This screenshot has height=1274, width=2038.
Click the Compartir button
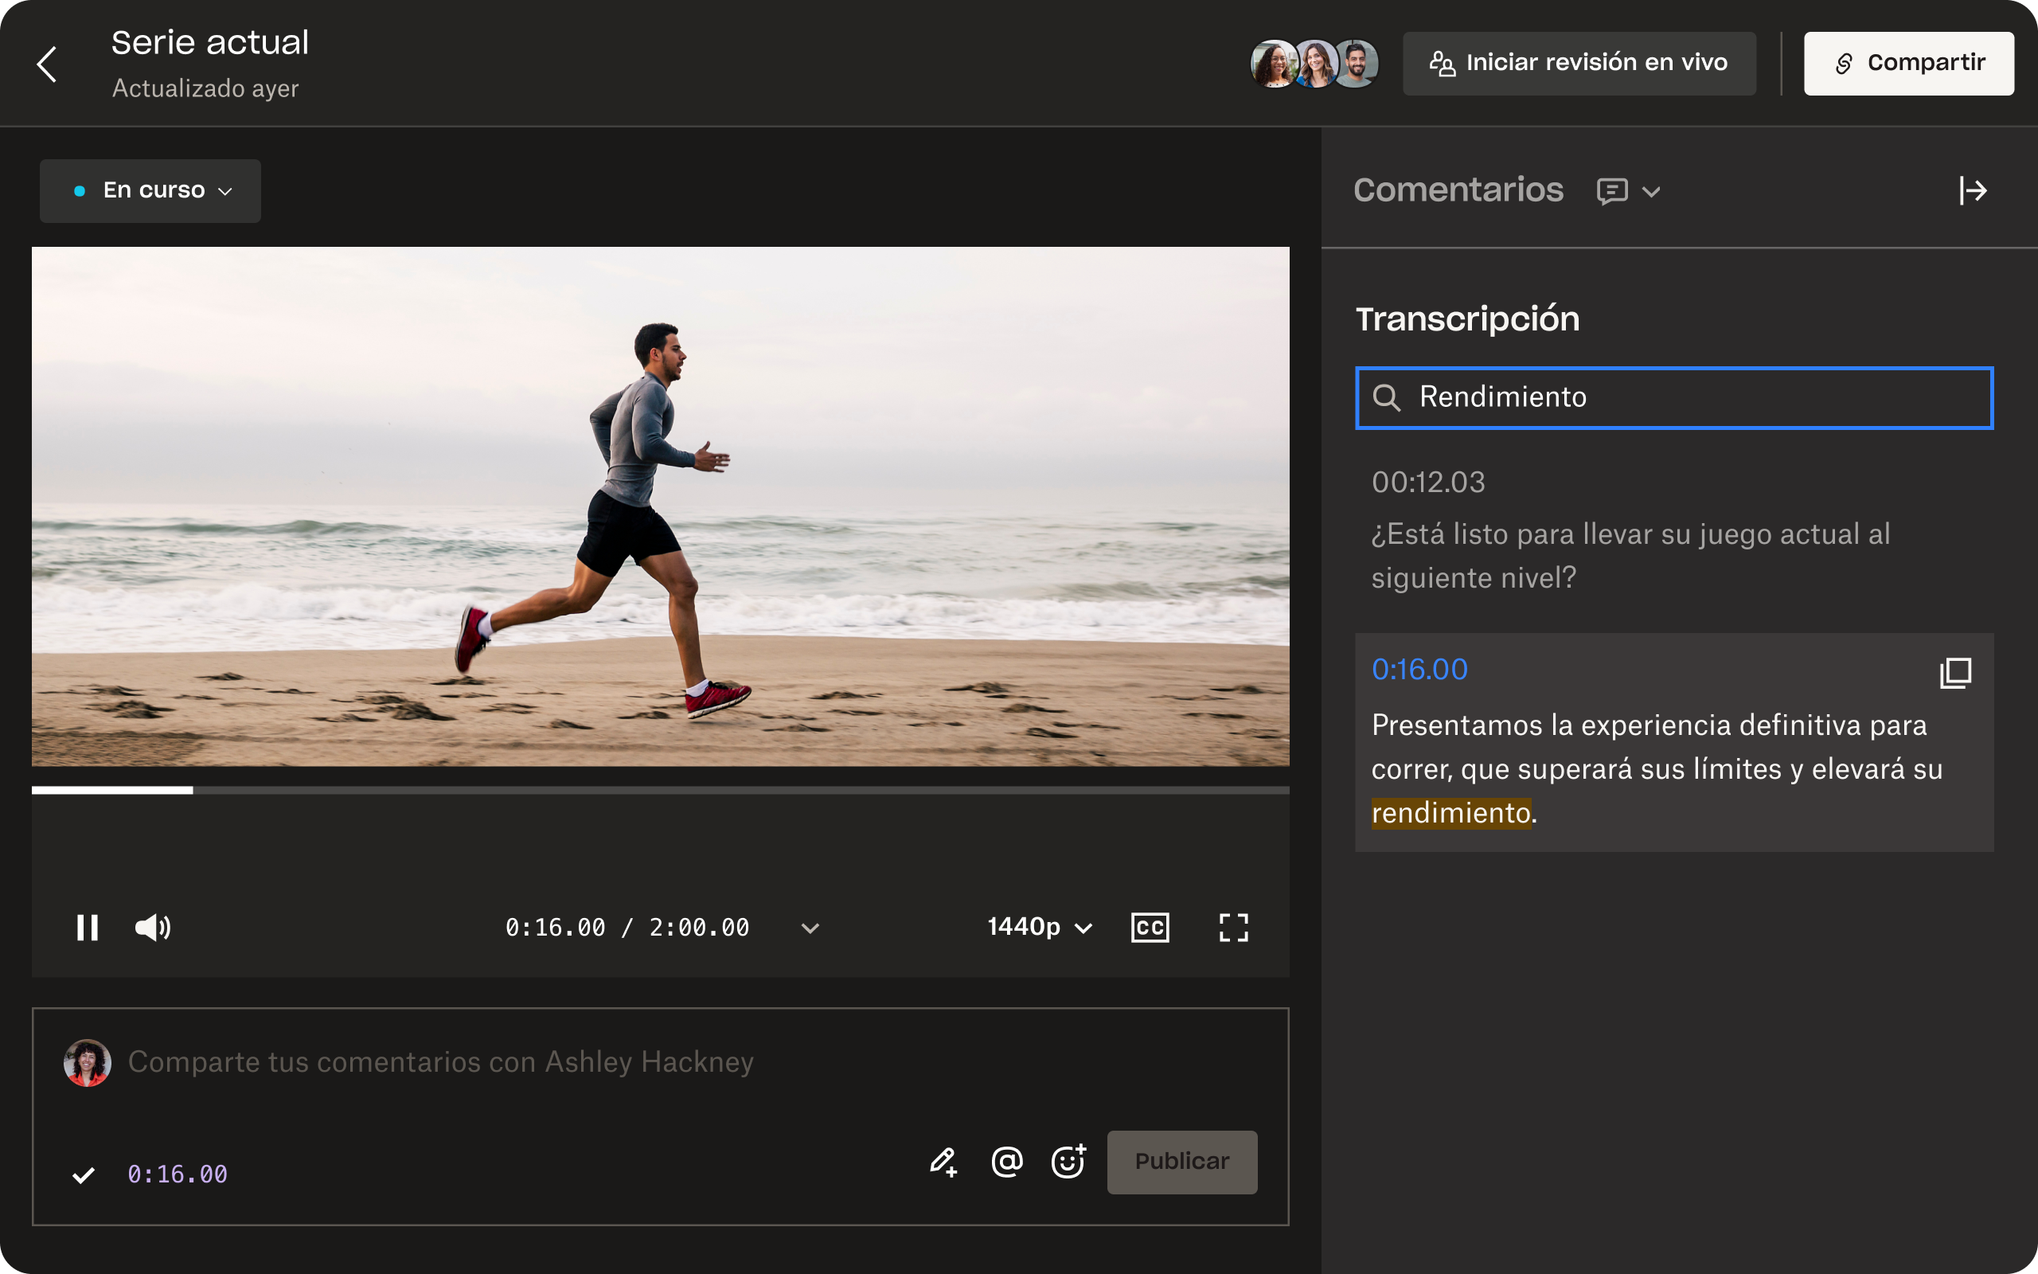tap(1908, 63)
